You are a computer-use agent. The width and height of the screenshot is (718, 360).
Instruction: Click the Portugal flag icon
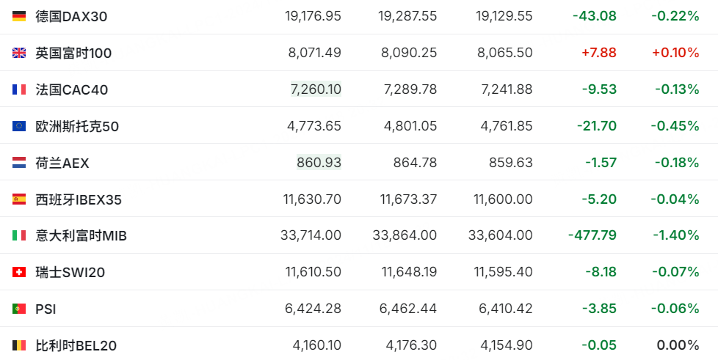coord(19,309)
